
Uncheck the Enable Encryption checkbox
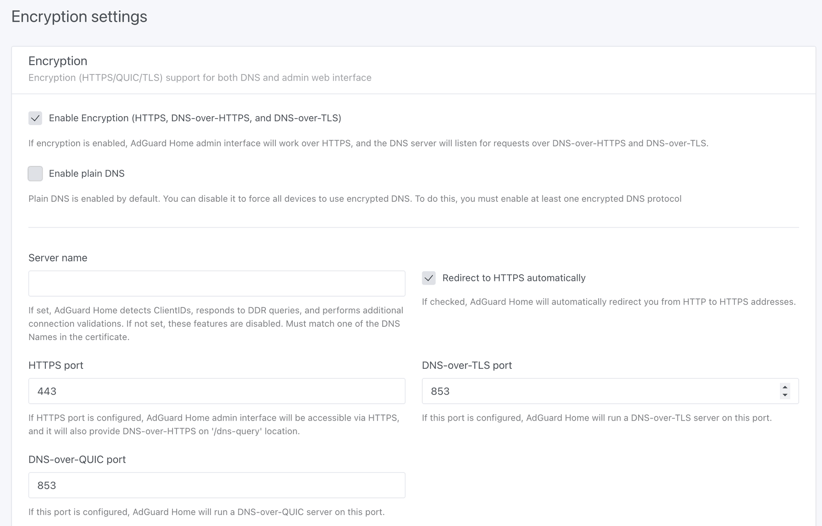(x=35, y=118)
